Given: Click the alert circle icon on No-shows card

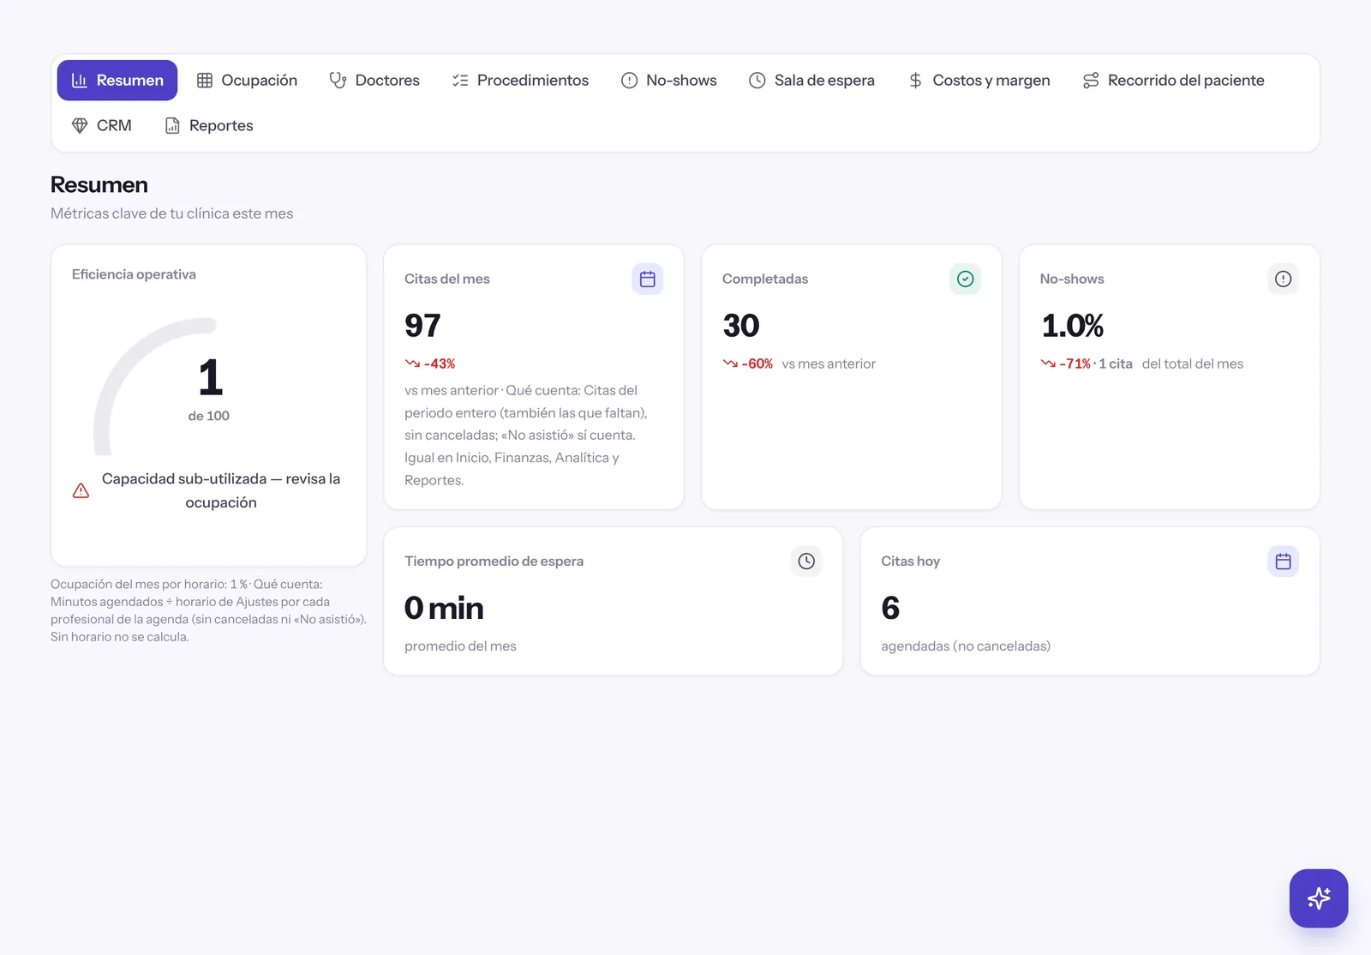Looking at the screenshot, I should [1283, 279].
